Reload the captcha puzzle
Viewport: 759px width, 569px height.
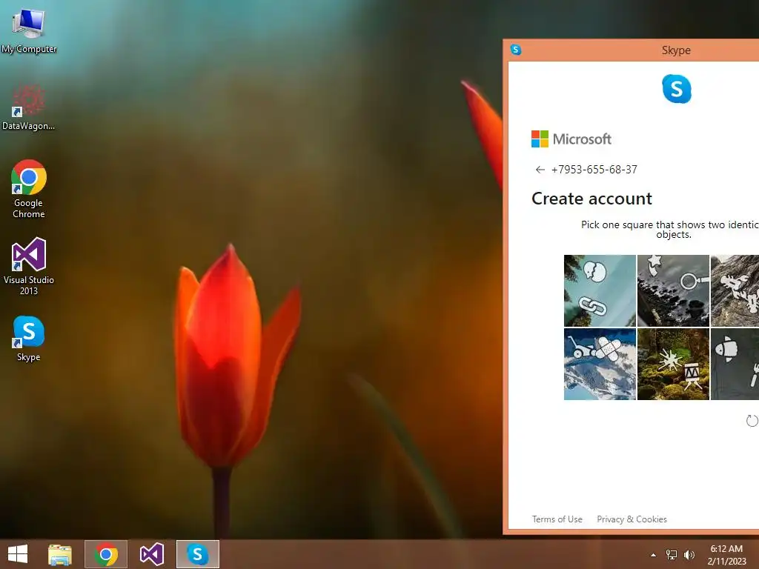752,421
